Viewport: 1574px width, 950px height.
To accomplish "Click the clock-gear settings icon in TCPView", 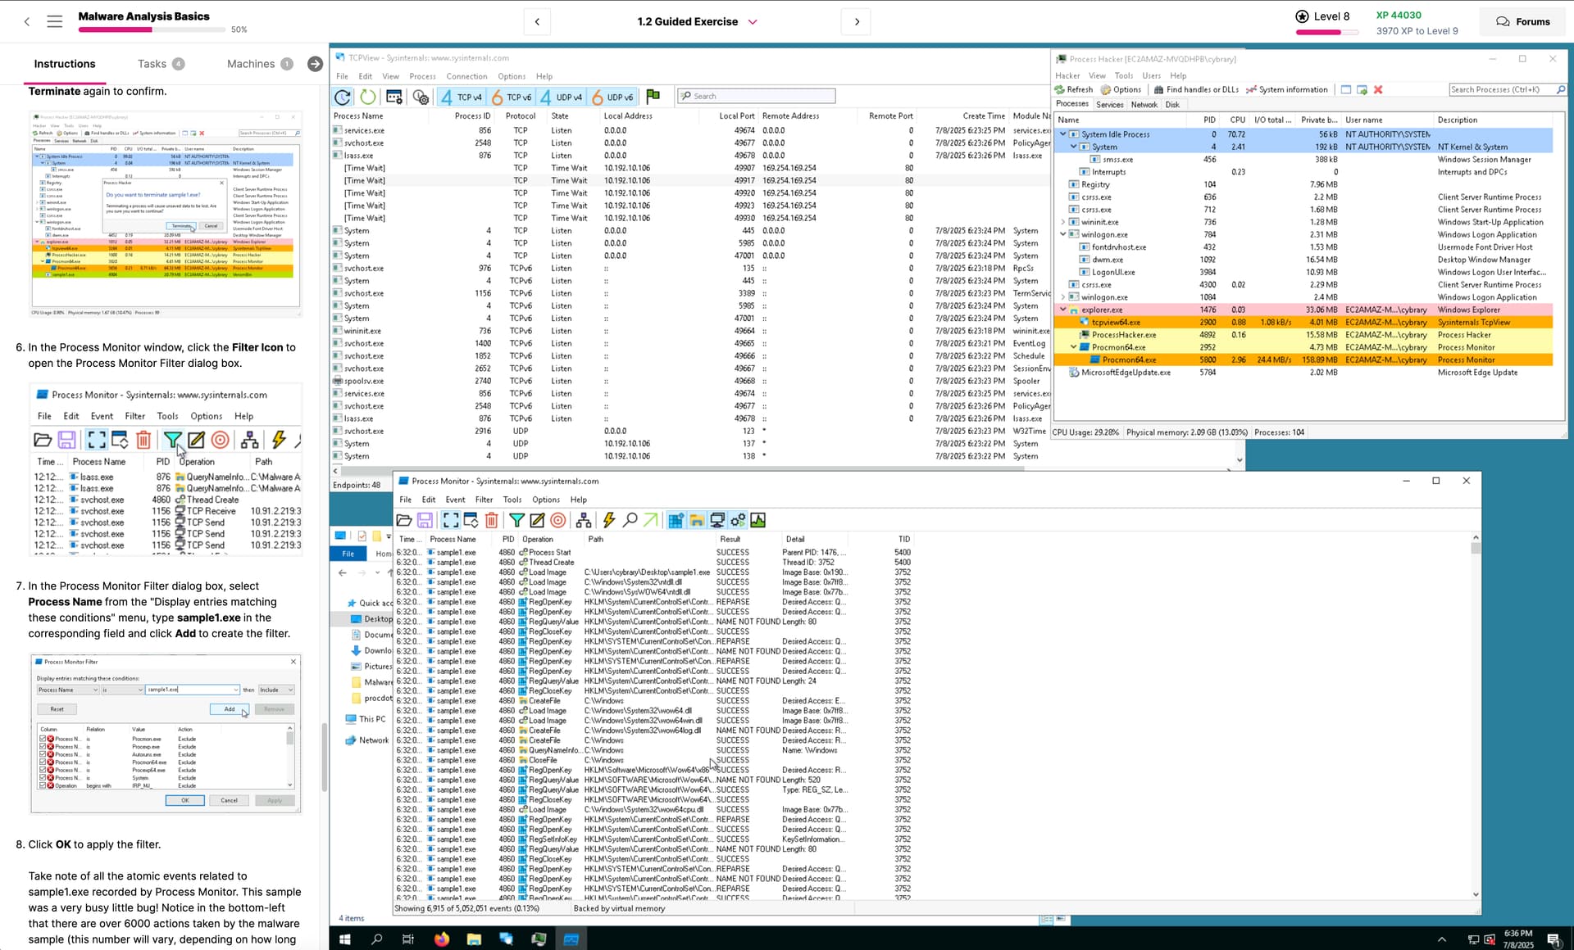I will [x=421, y=97].
